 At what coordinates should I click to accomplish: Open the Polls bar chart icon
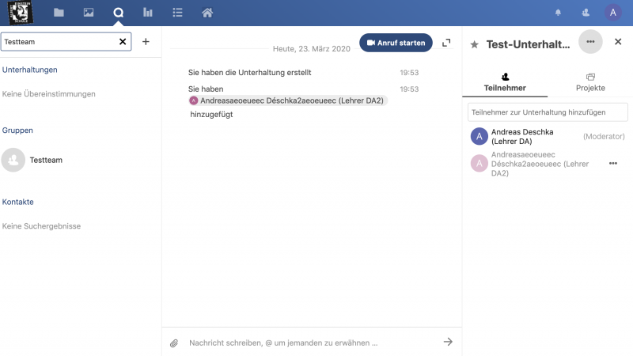coord(148,13)
